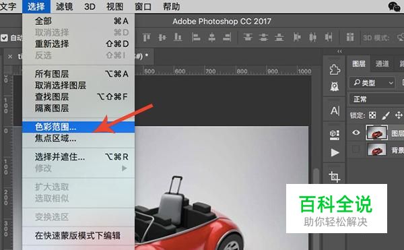
Task: Choose 全部 from the Select menu
Action: click(x=78, y=21)
